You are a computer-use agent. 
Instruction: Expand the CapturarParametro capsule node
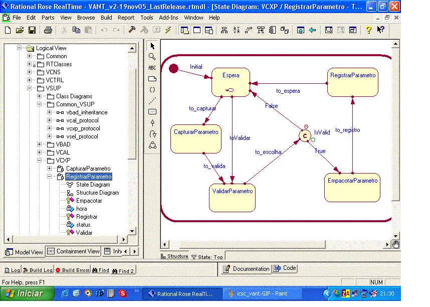[49, 169]
